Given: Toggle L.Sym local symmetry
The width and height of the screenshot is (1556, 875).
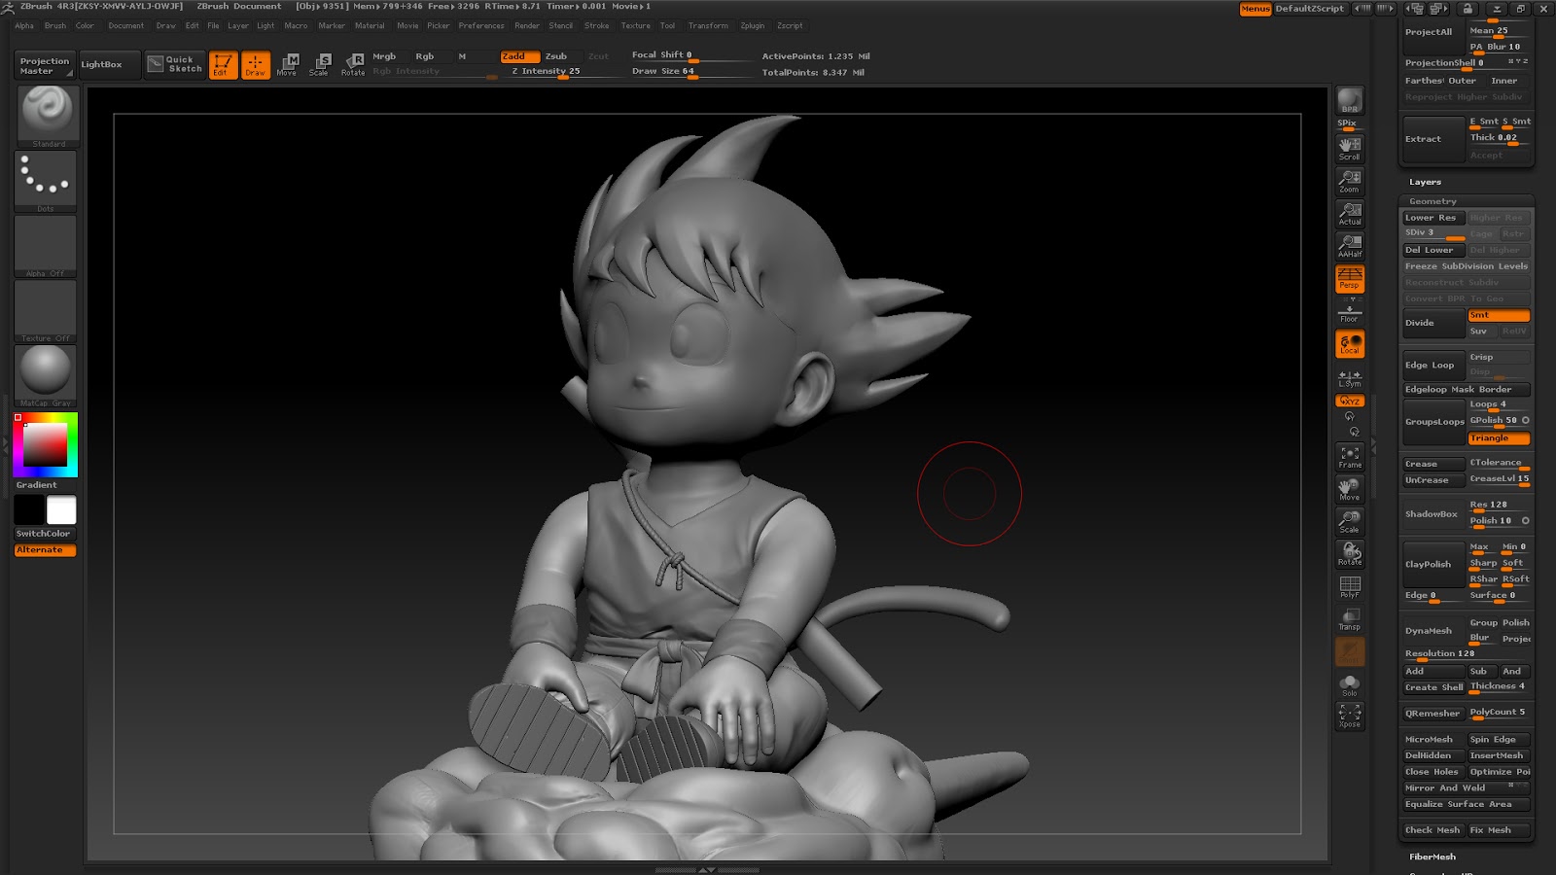Looking at the screenshot, I should click(1350, 377).
